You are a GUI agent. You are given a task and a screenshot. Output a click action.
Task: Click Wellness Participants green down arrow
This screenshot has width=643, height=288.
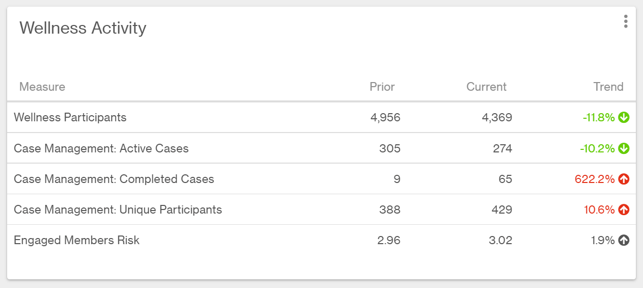tap(624, 118)
